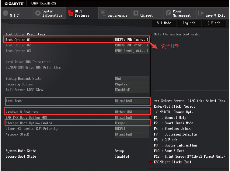The width and height of the screenshot is (230, 171).
Task: Click the Chipset tab icon
Action: click(x=136, y=13)
